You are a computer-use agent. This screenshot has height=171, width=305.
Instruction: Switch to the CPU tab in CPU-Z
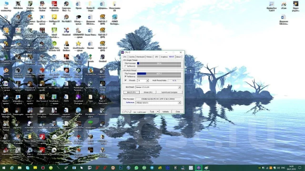coord(125,57)
